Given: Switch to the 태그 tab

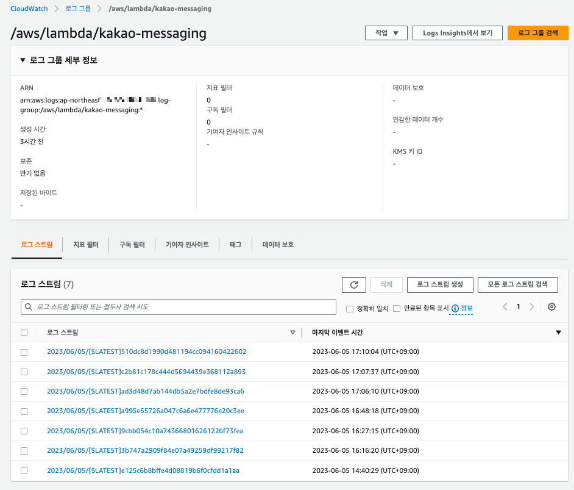Looking at the screenshot, I should pyautogui.click(x=235, y=245).
